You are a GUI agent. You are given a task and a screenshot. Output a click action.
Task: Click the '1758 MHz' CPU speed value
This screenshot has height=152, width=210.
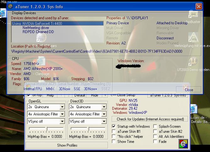[31, 64]
